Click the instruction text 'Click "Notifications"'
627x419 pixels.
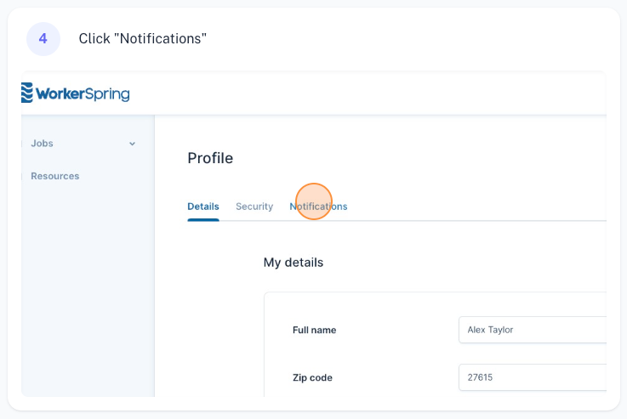tap(142, 39)
